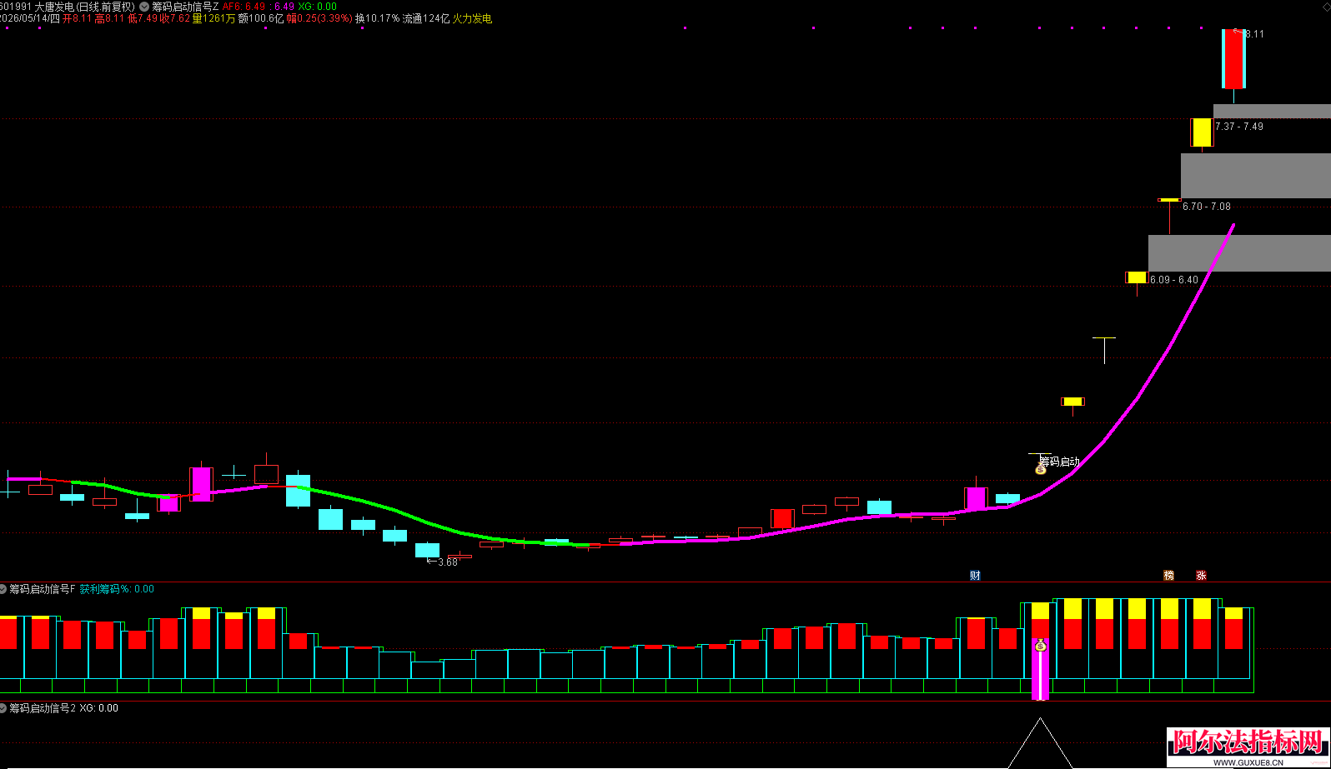The image size is (1331, 769).
Task: Click the gap label 6.70 - 7.08
Action: [1207, 207]
